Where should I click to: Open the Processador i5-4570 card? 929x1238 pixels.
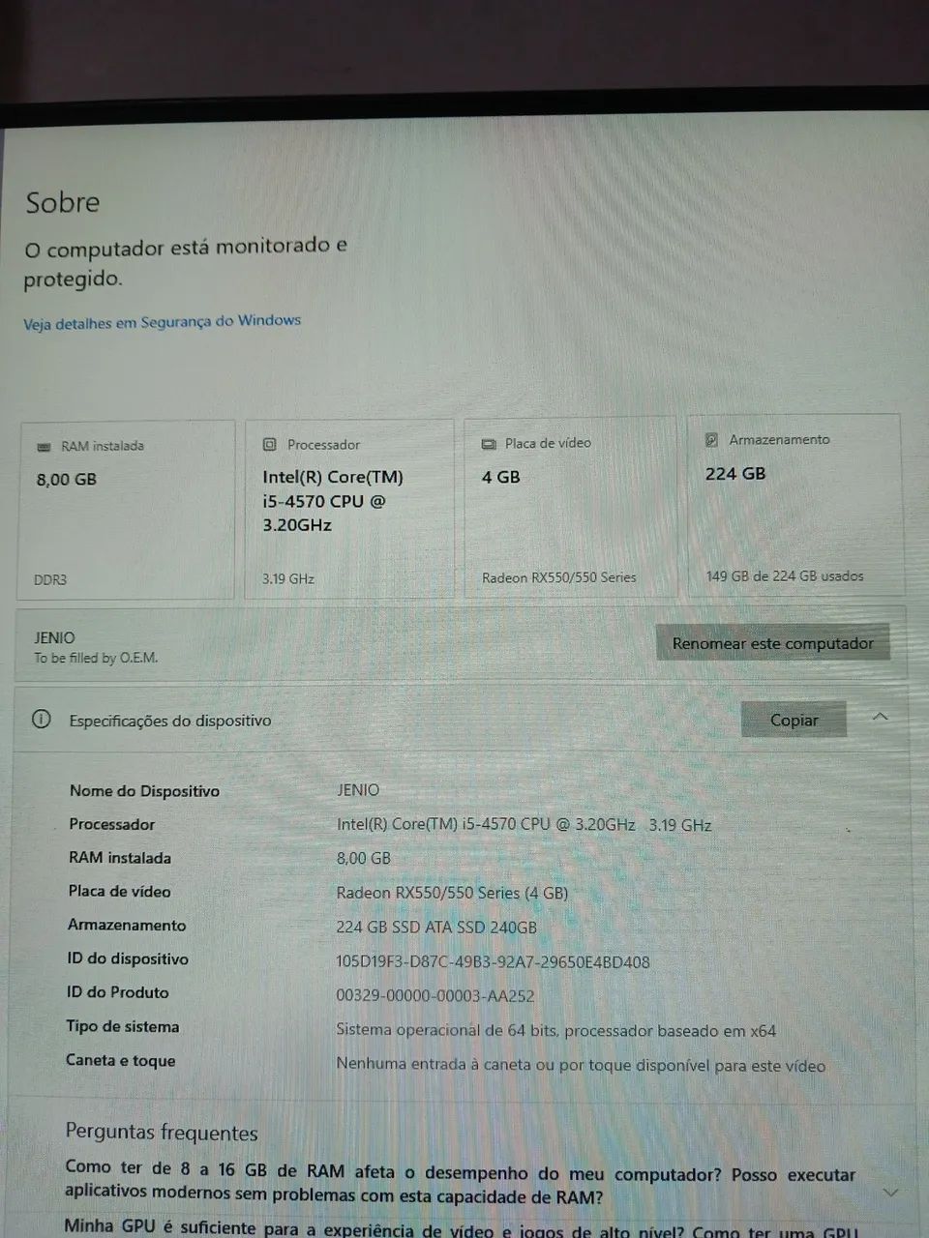point(349,509)
